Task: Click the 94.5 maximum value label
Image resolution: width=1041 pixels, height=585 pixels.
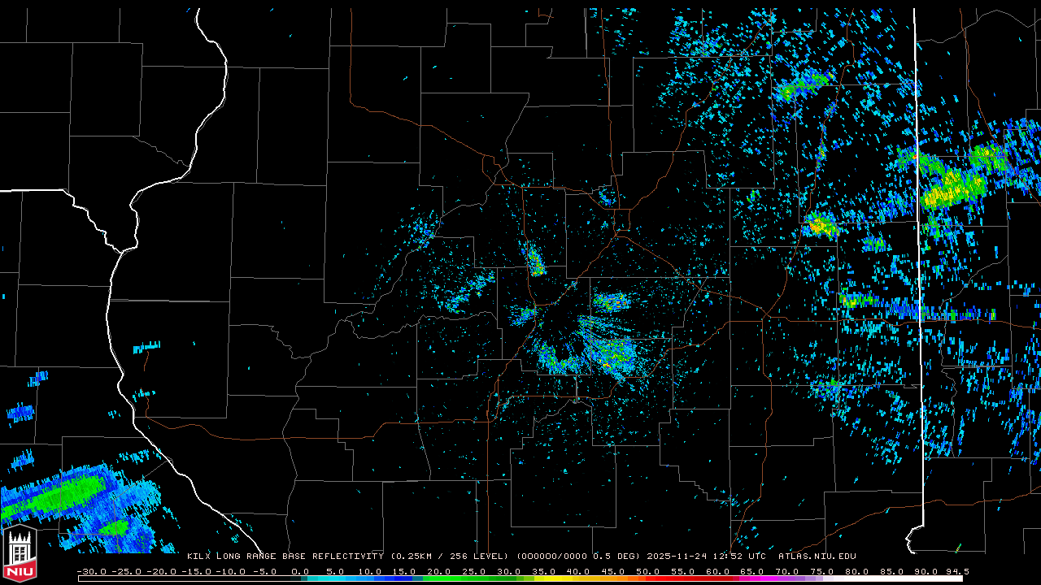Action: coord(955,571)
